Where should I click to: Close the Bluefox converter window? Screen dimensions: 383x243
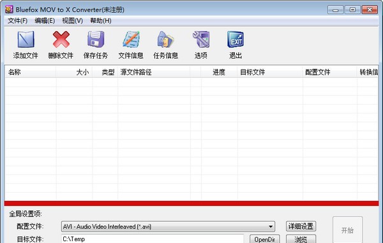(370, 10)
